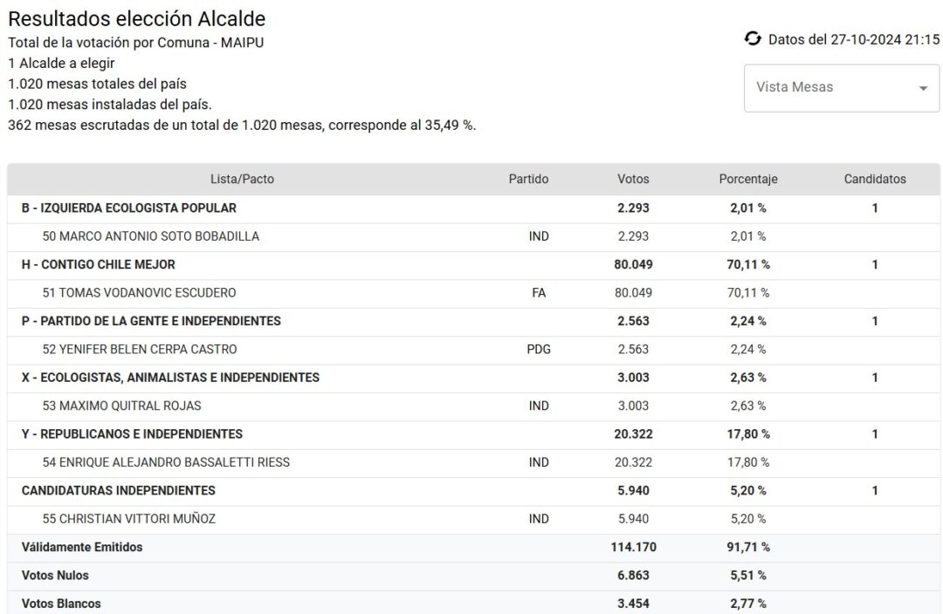943x614 pixels.
Task: Select the Contigo Chile Mejor pact row
Action: point(98,264)
